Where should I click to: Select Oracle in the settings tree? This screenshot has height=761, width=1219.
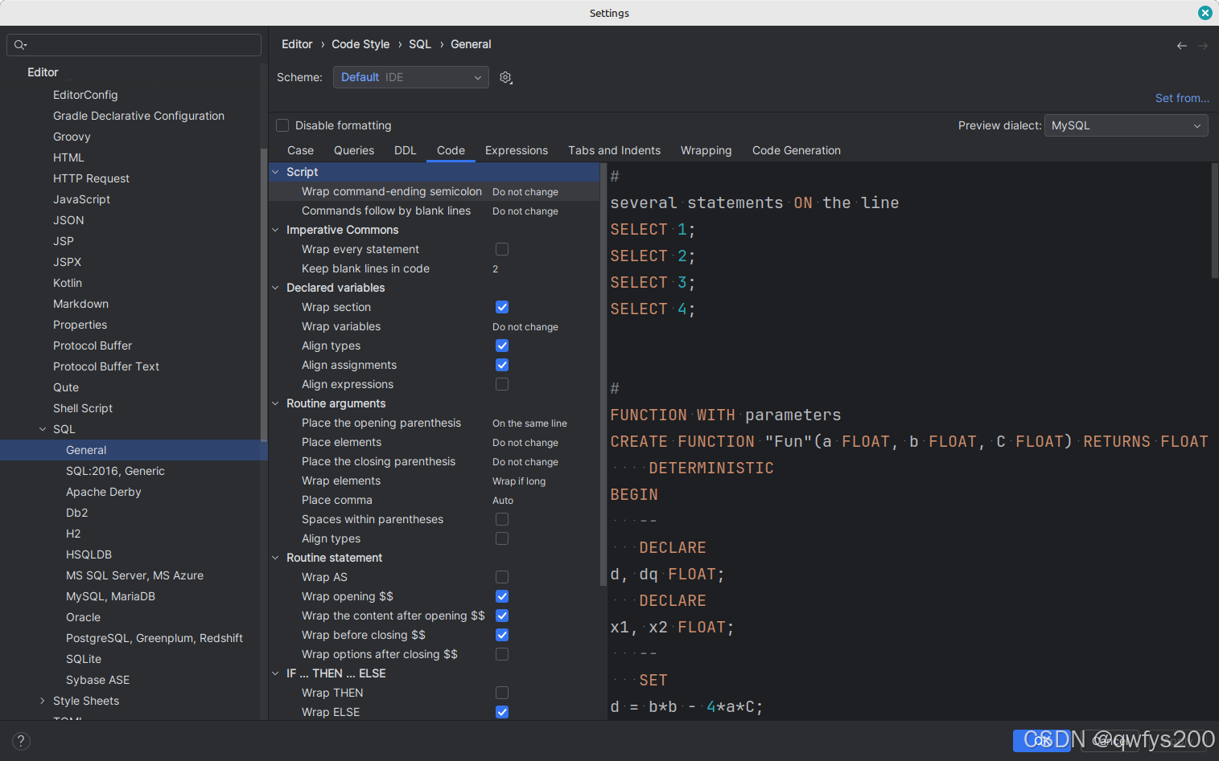(x=83, y=617)
